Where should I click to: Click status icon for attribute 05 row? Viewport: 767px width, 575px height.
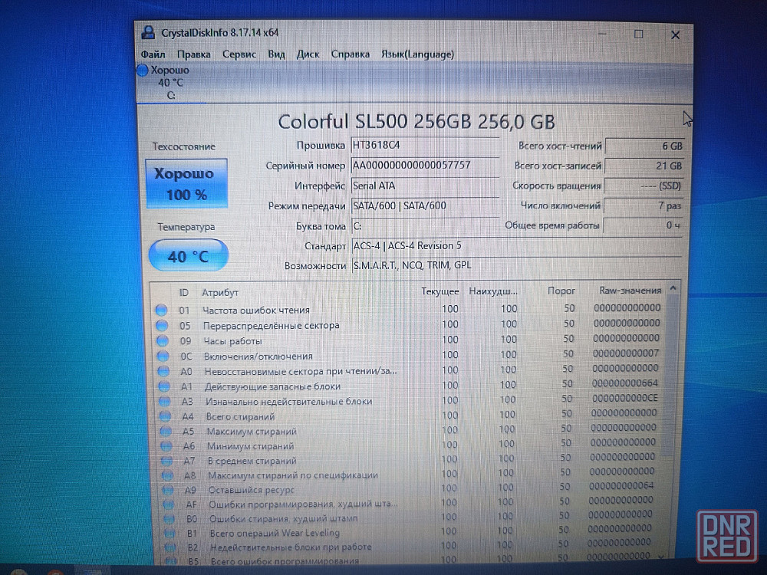161,325
